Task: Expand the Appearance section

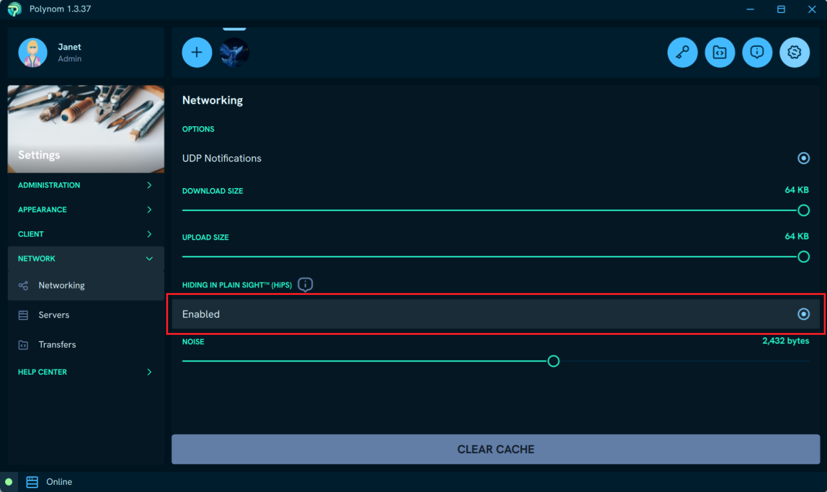Action: click(86, 210)
